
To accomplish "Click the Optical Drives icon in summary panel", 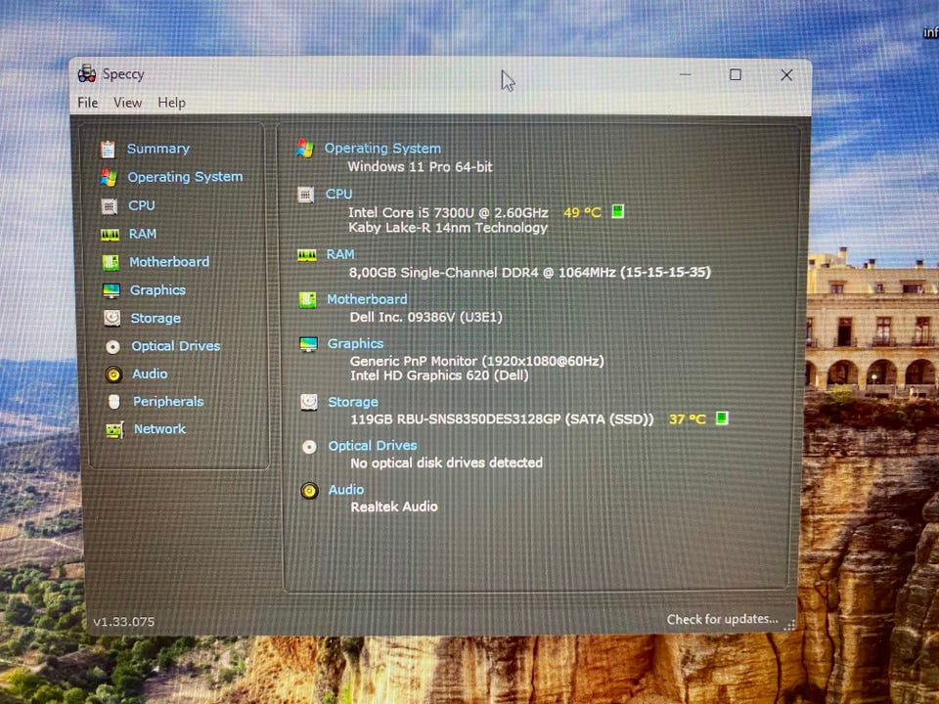I will [x=309, y=447].
